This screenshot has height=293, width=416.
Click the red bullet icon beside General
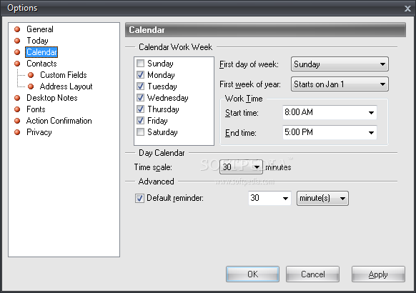17,29
